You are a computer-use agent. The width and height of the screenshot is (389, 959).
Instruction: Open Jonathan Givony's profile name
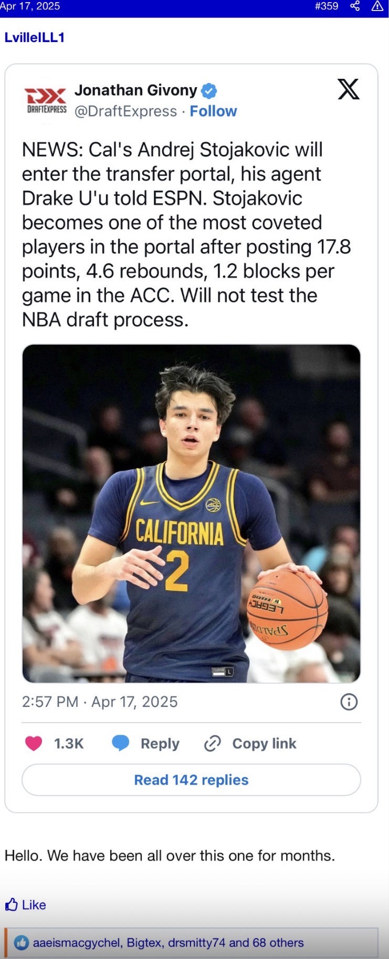[135, 90]
